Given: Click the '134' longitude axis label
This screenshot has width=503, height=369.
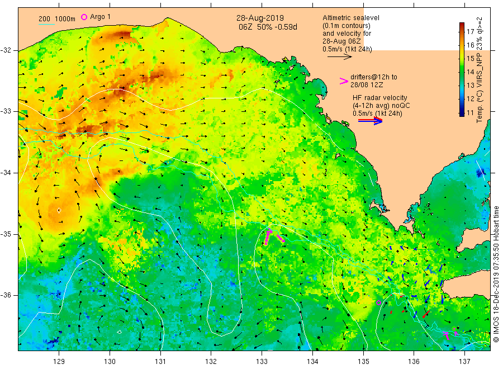Looking at the screenshot, I should 312,362.
